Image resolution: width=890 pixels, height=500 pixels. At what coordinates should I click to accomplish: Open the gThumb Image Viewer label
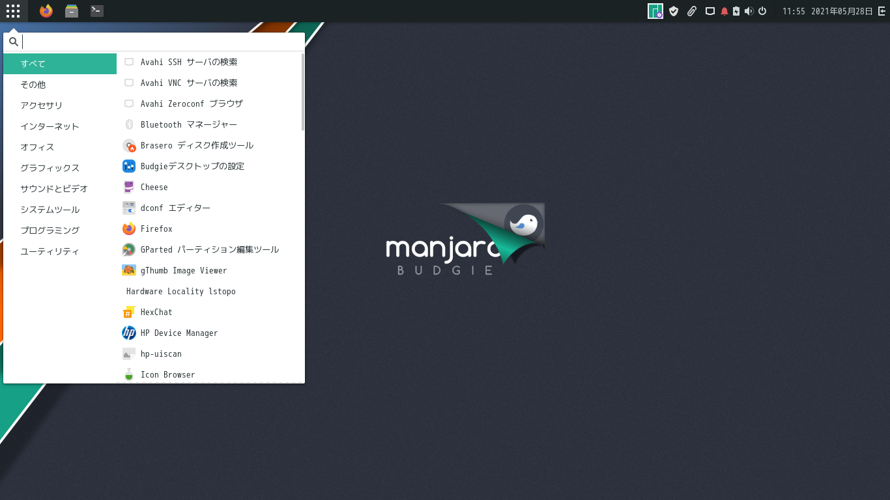coord(184,270)
